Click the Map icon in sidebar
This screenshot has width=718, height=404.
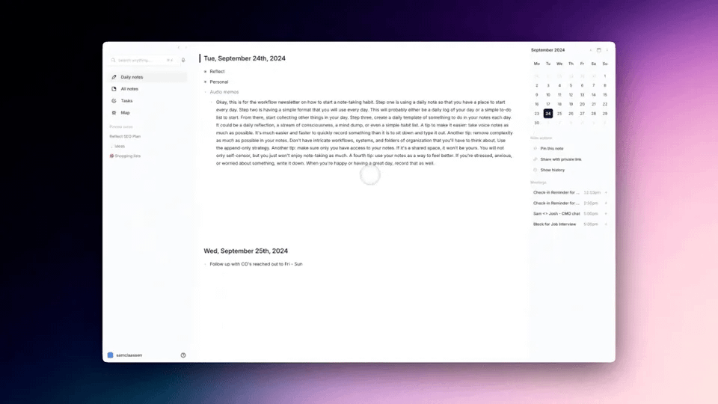pos(114,113)
